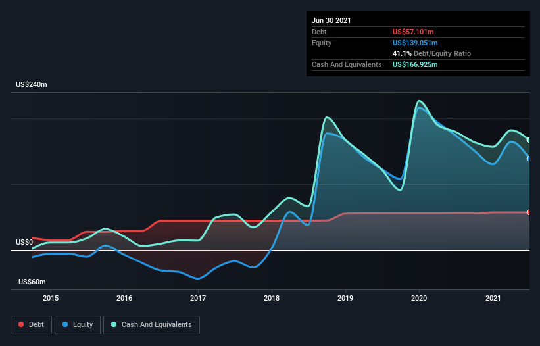Toggle the Equity legend button

coord(78,325)
